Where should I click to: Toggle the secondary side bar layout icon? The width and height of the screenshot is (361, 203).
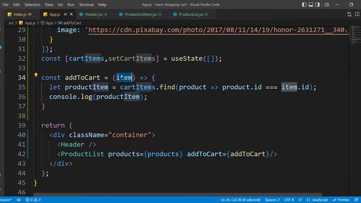(317, 5)
